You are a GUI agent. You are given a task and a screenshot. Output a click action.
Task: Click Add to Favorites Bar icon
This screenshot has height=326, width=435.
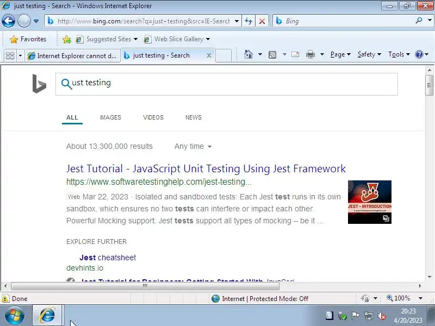click(67, 39)
